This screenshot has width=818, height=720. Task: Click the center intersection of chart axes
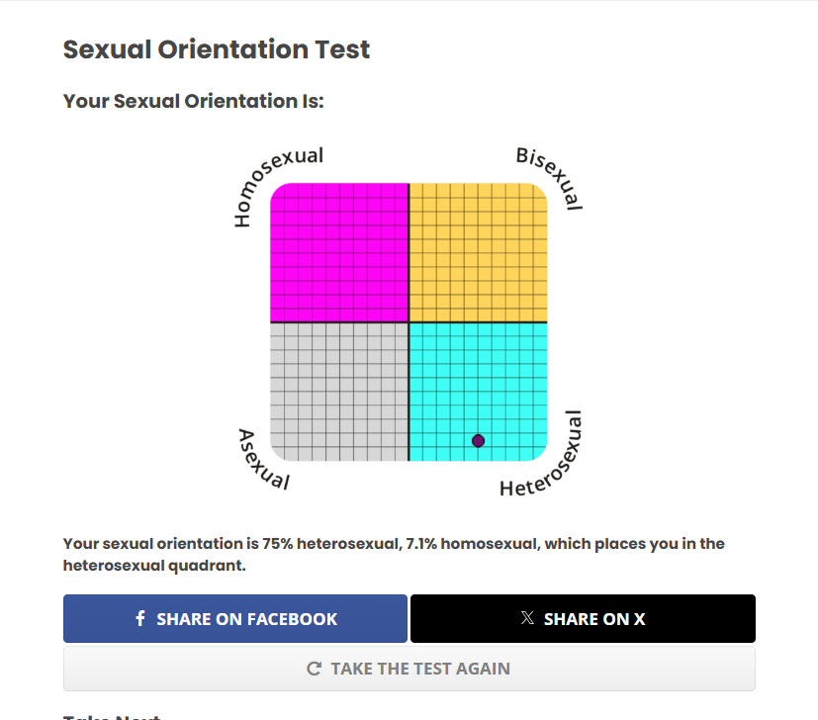(409, 321)
